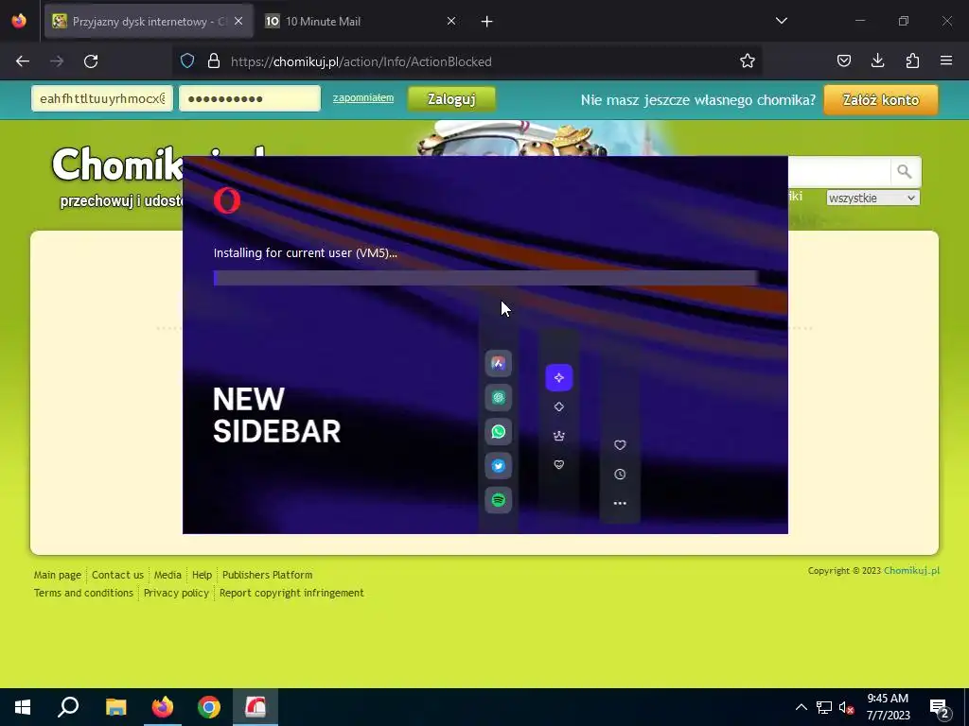Open tracking protection shield icon
Image resolution: width=969 pixels, height=726 pixels.
187,61
